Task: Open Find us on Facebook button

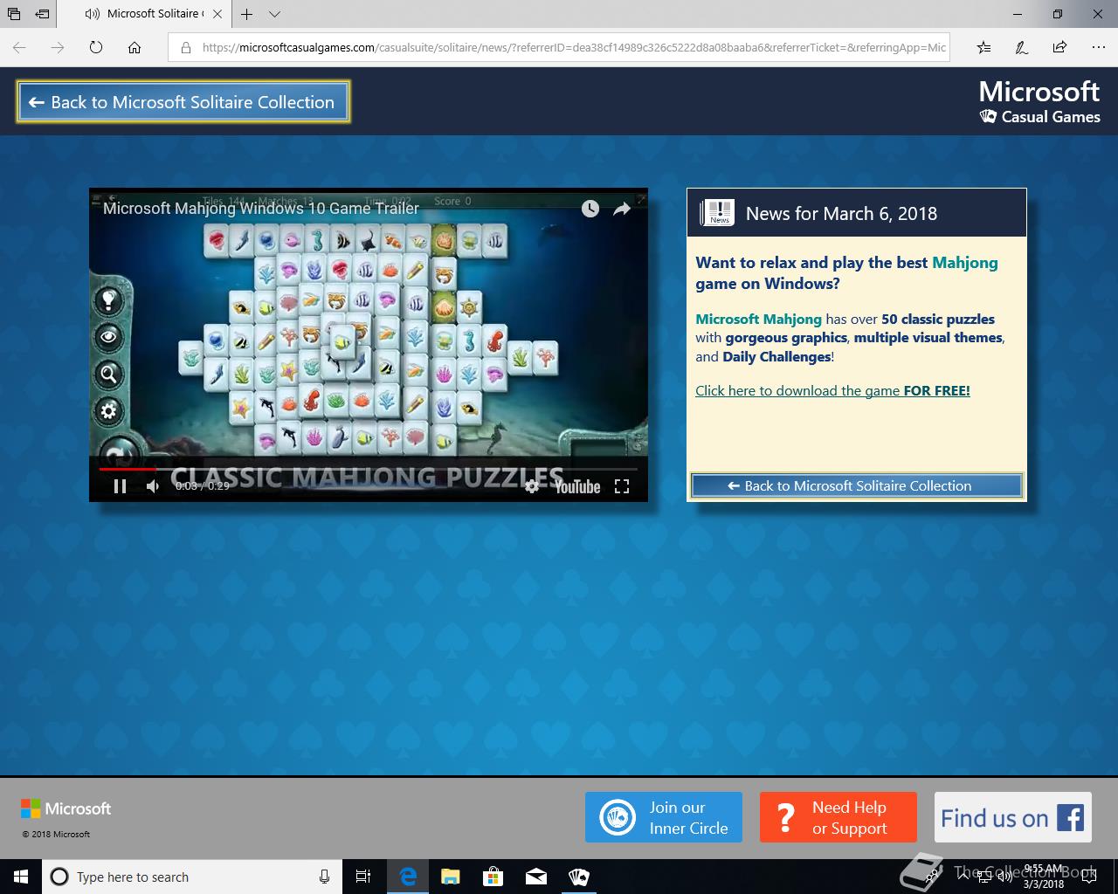Action: click(x=1013, y=817)
